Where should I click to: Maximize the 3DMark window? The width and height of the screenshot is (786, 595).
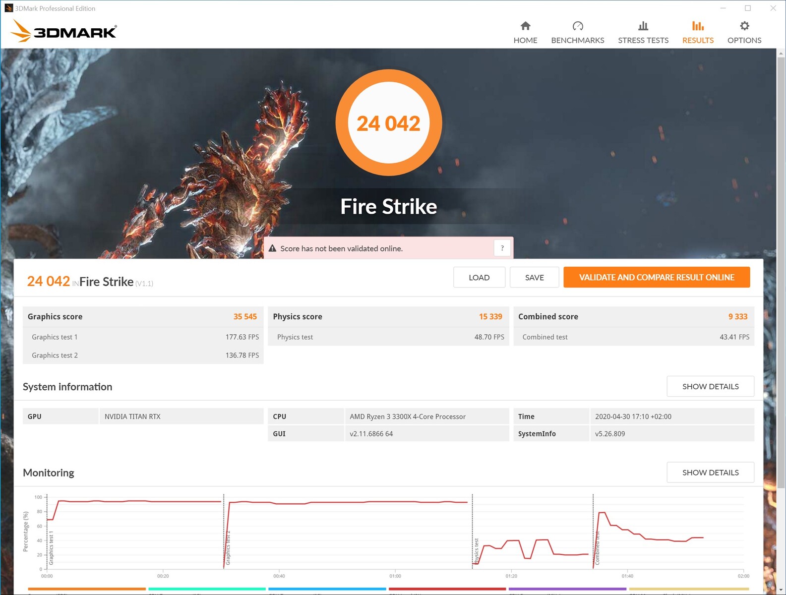click(x=748, y=8)
